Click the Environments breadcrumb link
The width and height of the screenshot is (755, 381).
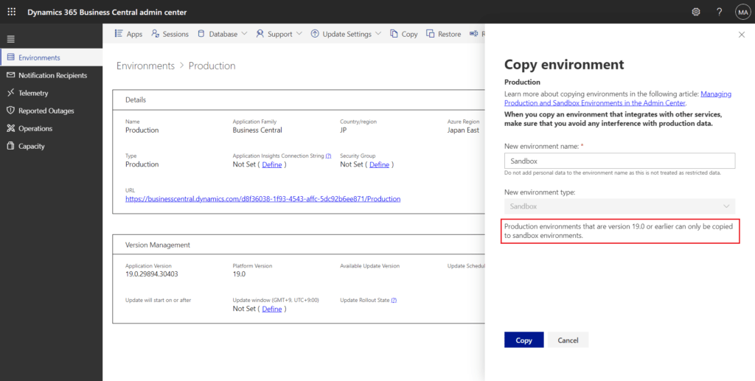145,66
